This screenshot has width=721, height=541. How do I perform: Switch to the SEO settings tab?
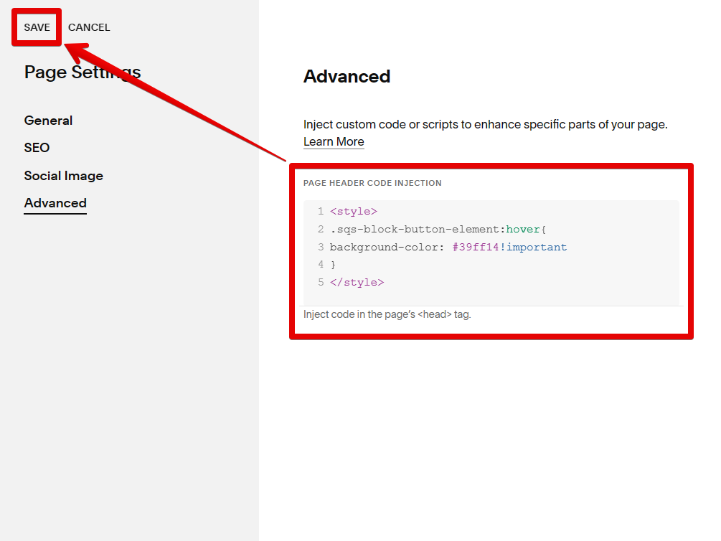37,148
